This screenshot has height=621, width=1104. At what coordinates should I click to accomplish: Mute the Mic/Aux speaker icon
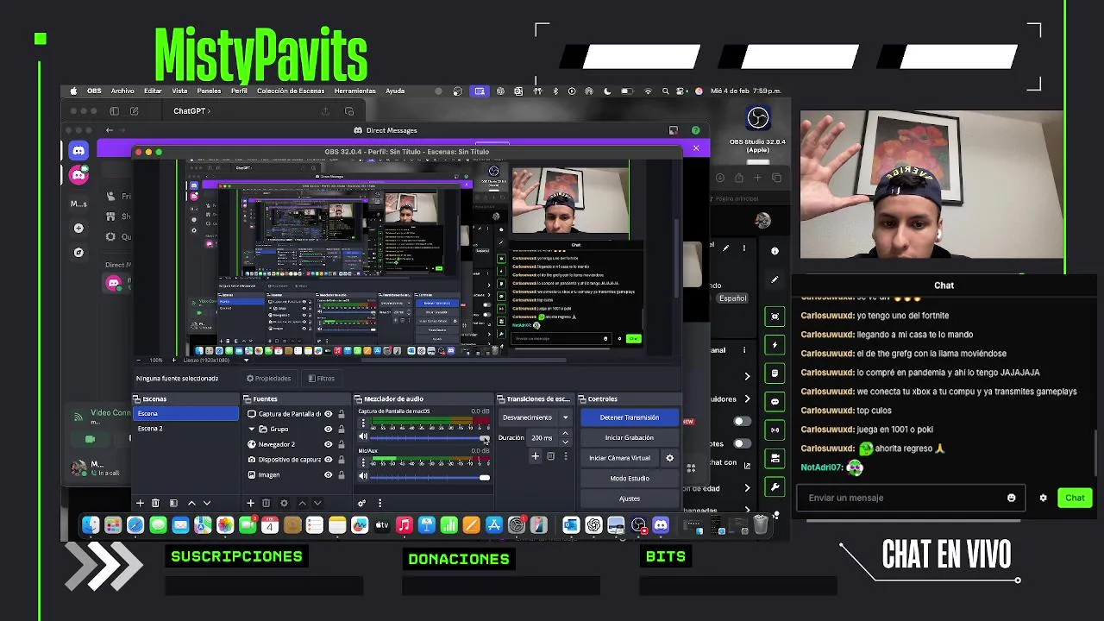(363, 476)
